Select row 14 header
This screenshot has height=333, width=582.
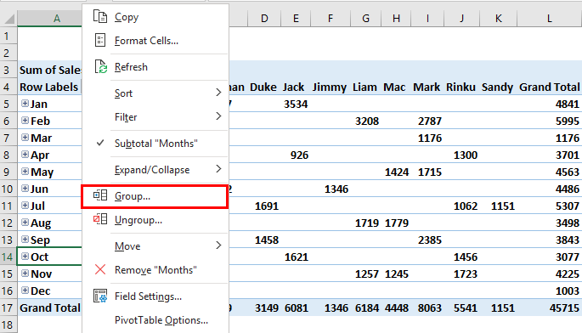click(x=8, y=257)
